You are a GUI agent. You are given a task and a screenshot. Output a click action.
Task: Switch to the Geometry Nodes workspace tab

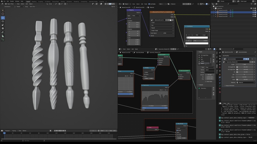93,2
